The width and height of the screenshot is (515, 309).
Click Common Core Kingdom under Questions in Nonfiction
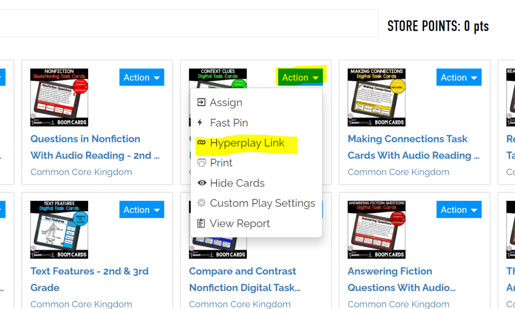(x=81, y=172)
